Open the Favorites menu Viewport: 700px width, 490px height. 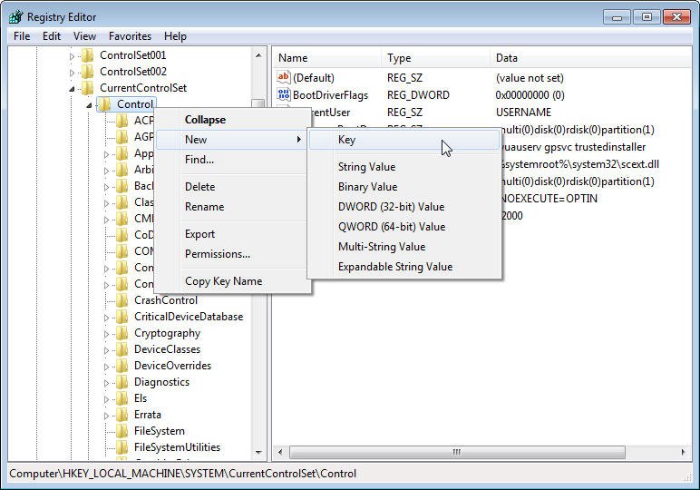pos(130,36)
